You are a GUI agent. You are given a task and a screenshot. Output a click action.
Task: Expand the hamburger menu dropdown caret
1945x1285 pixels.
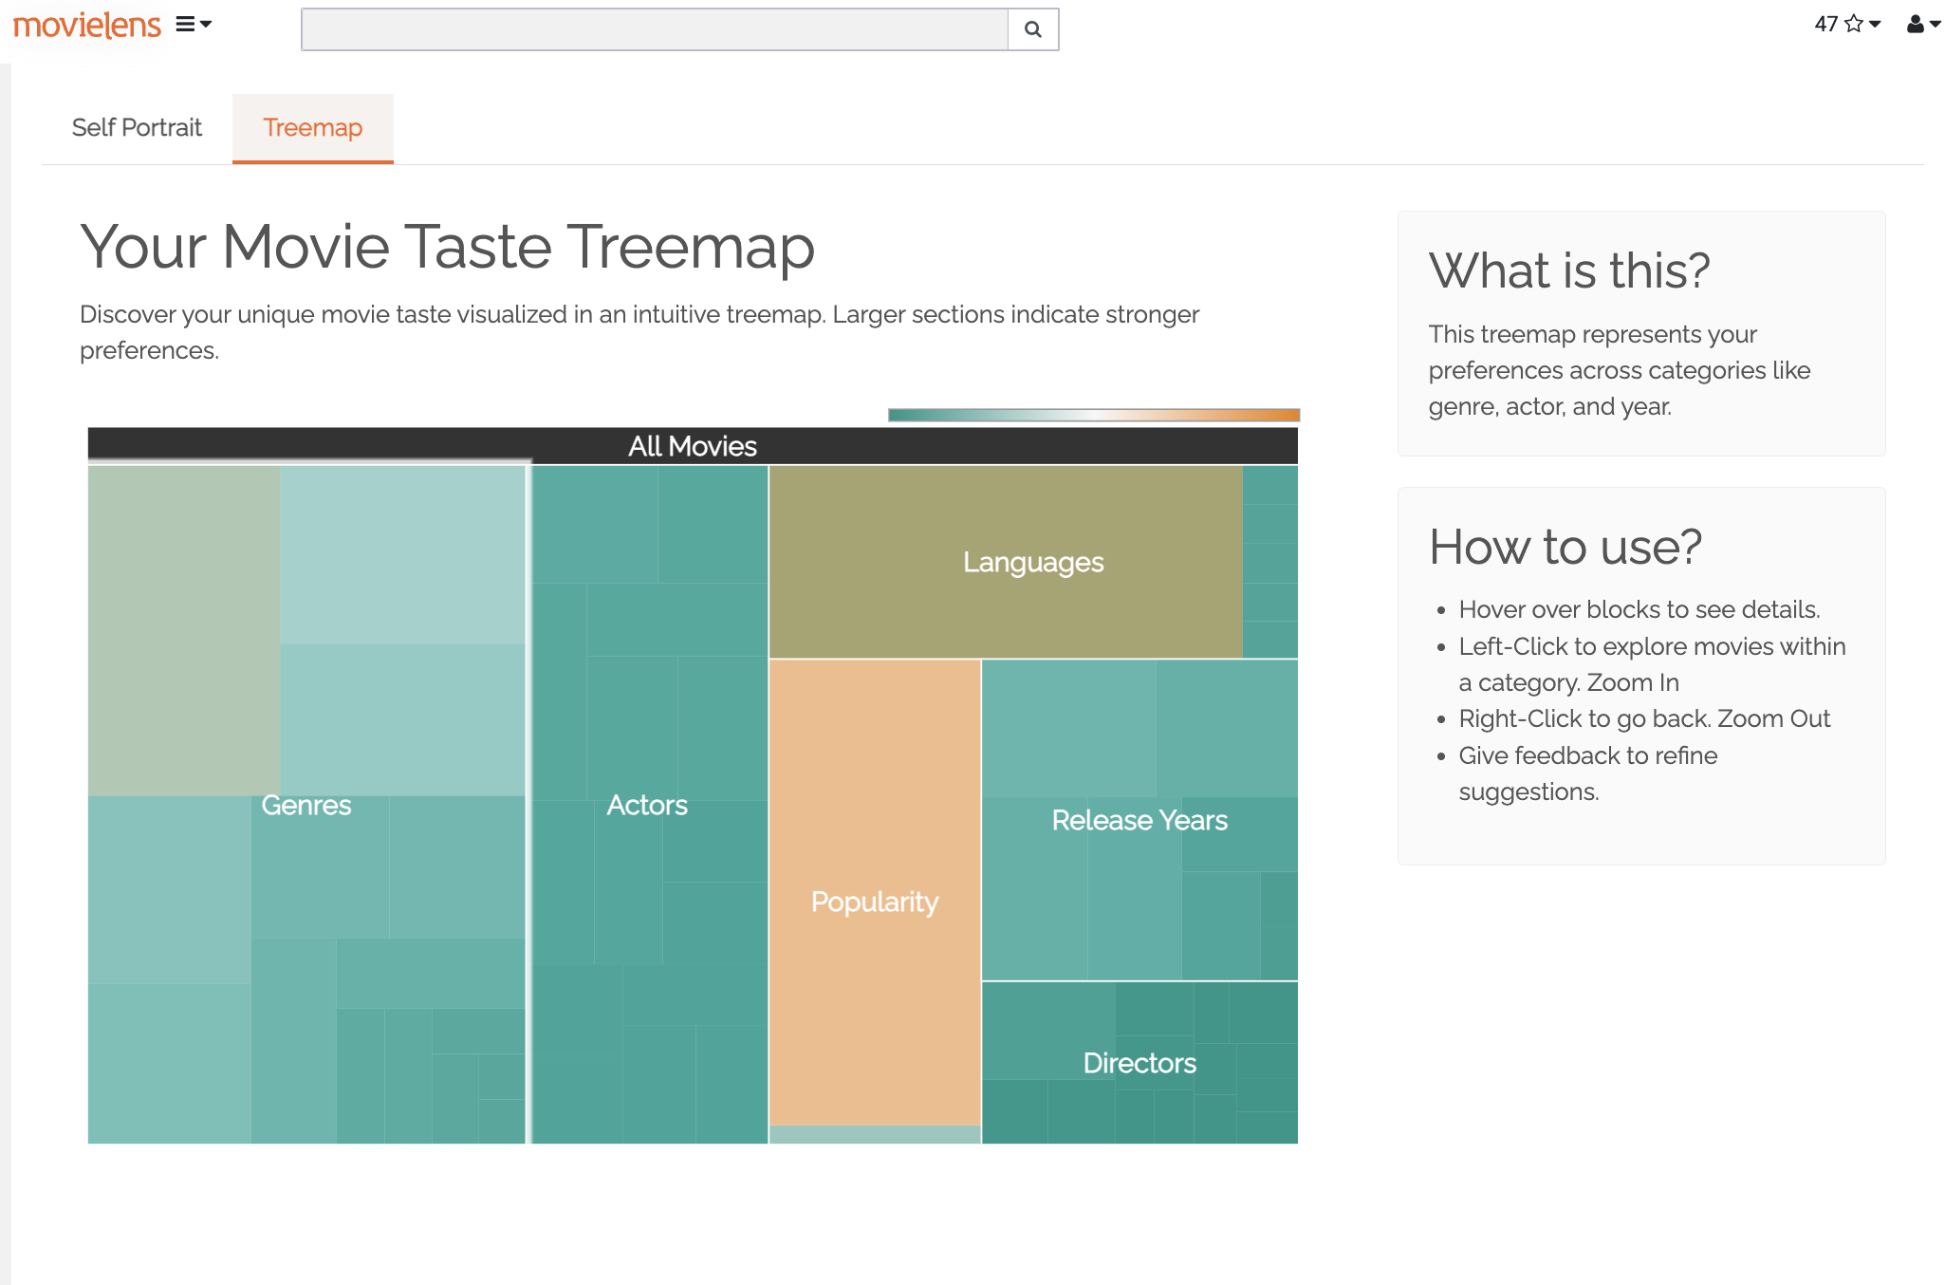206,25
